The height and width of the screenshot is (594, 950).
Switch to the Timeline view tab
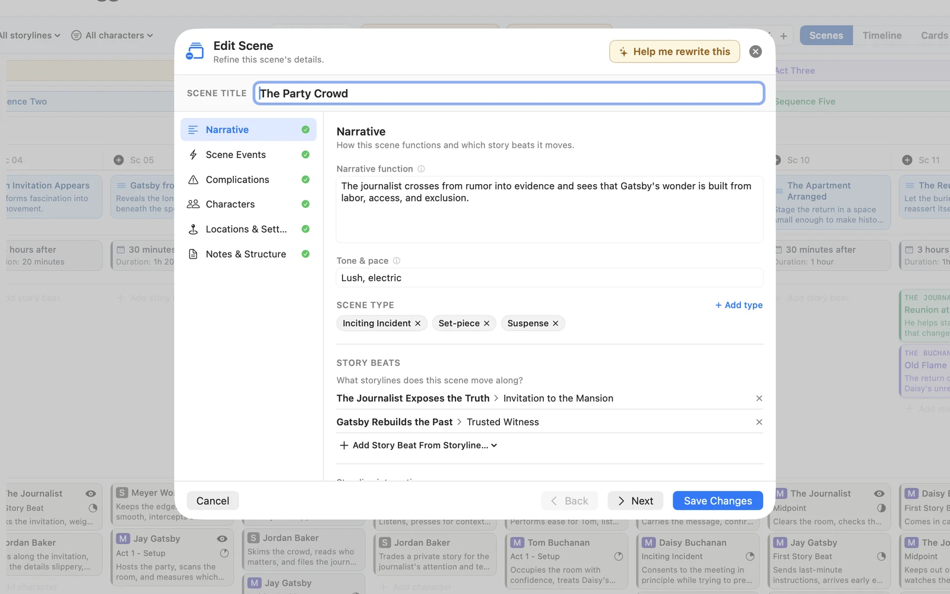coord(882,36)
